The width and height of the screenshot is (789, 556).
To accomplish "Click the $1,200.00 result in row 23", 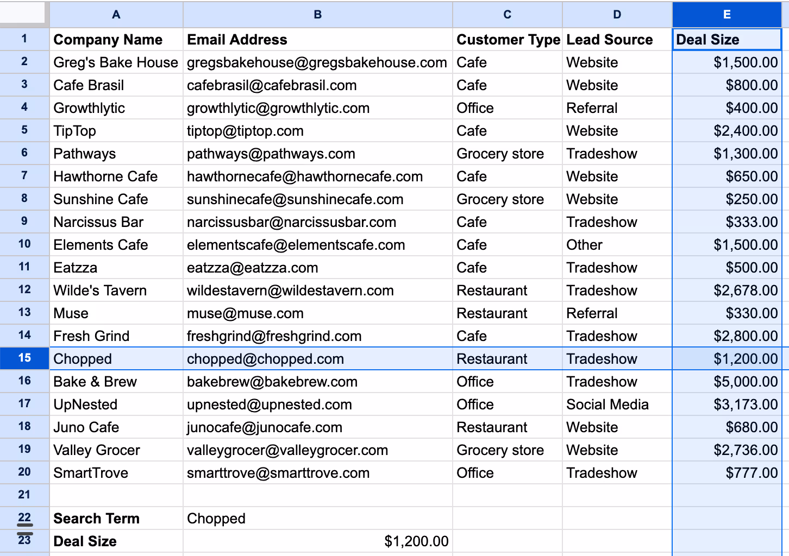I will tap(318, 541).
